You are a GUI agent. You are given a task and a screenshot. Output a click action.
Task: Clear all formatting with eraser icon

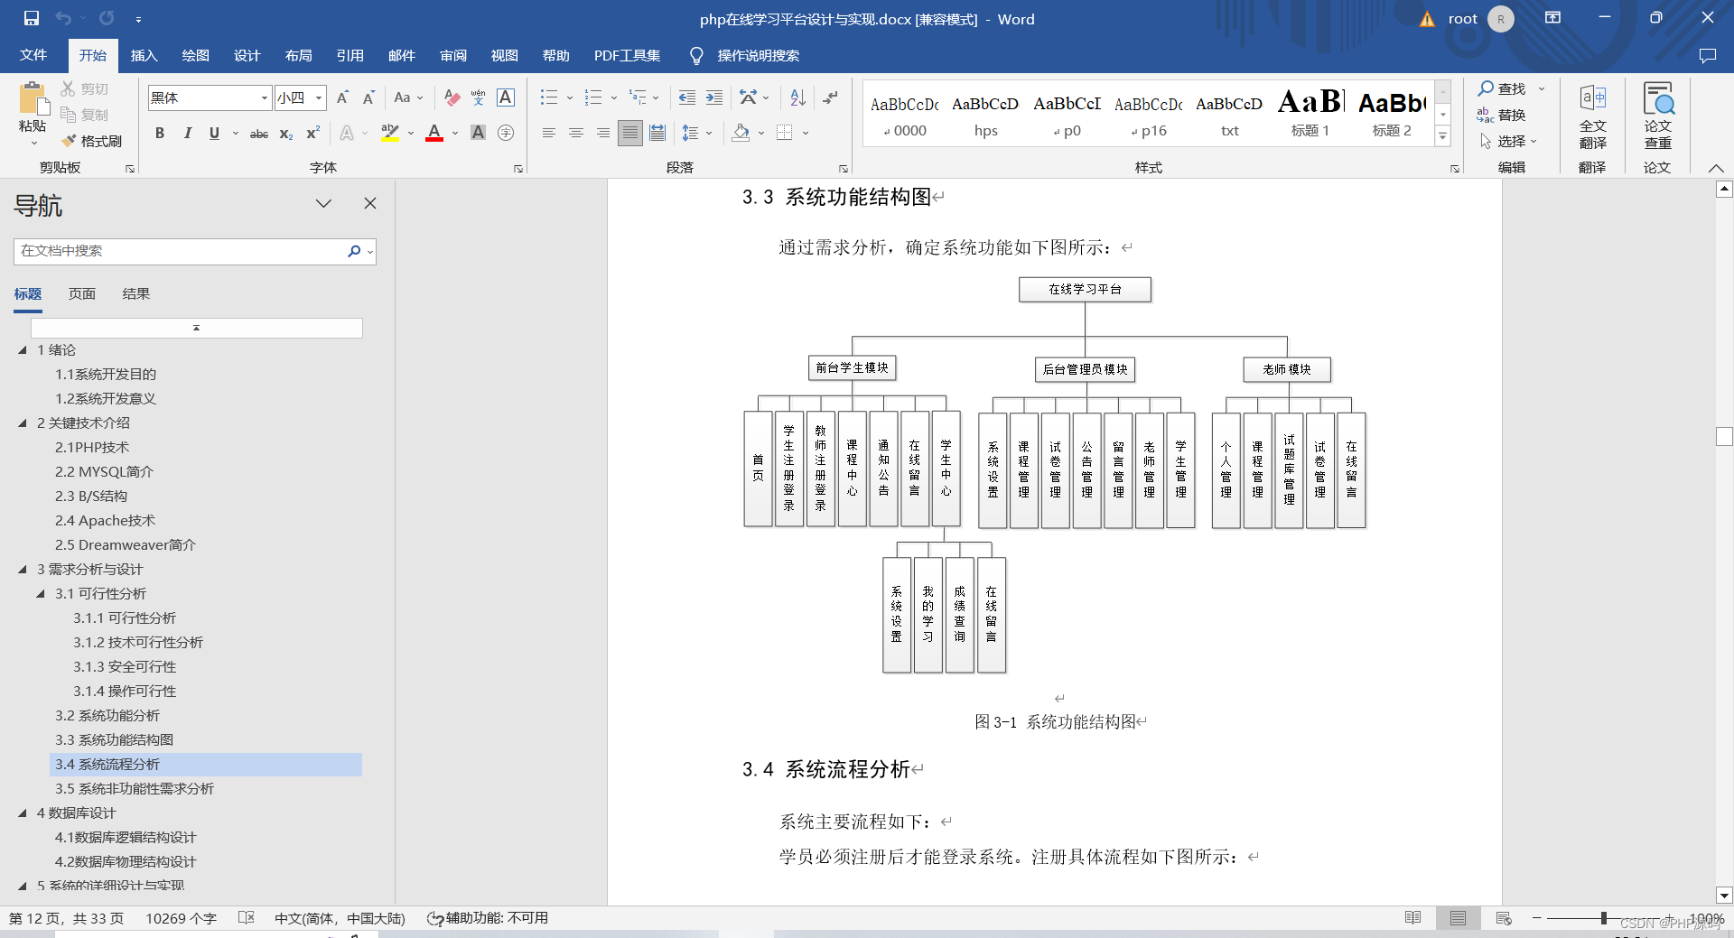[452, 98]
